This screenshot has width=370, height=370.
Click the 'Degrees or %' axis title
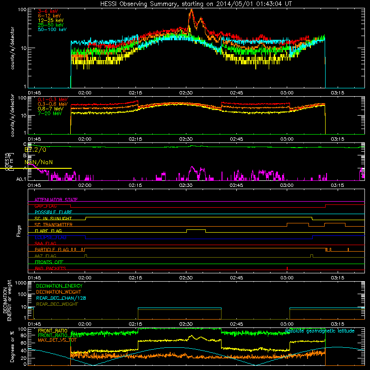(12, 347)
